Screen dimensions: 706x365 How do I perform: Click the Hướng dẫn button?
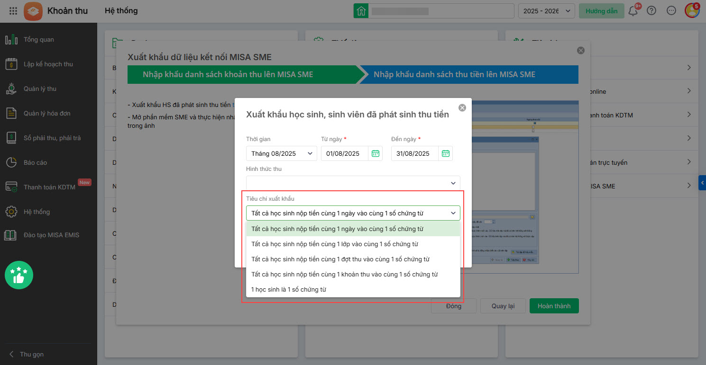tap(601, 11)
